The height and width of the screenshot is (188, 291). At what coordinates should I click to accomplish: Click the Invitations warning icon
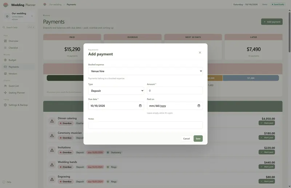tap(52, 150)
